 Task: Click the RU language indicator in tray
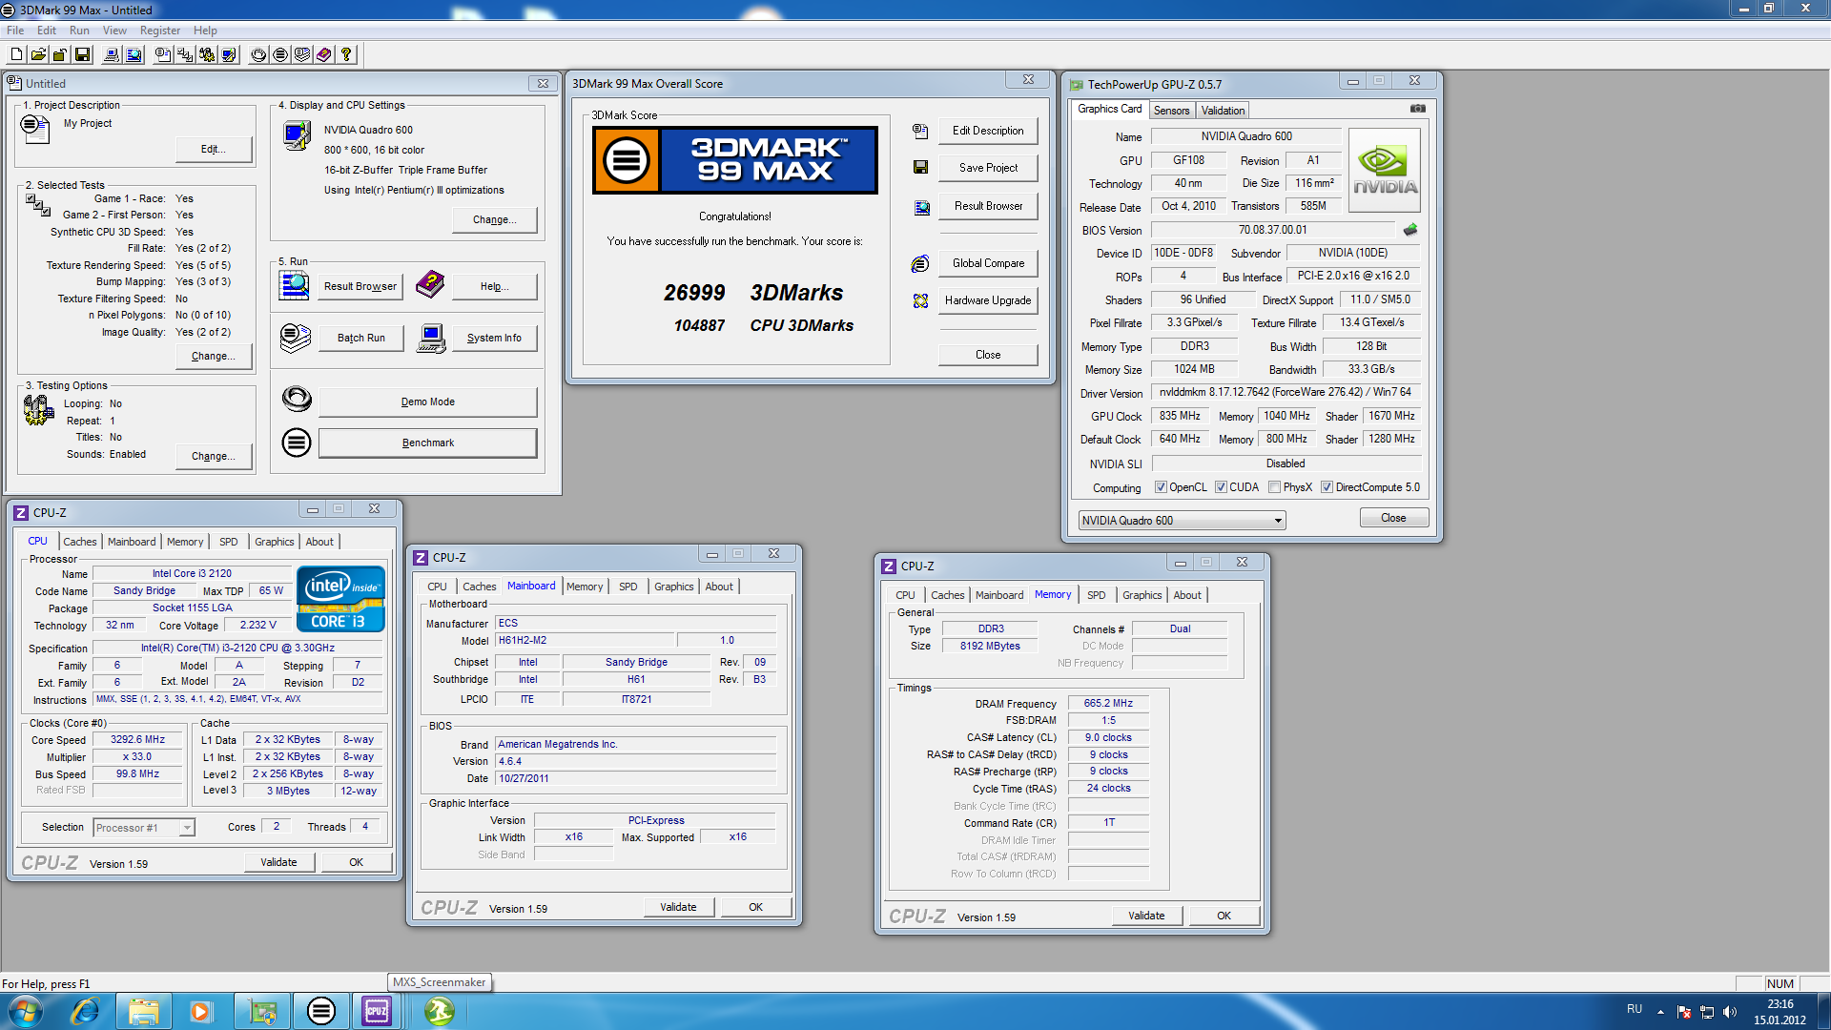1635,1009
